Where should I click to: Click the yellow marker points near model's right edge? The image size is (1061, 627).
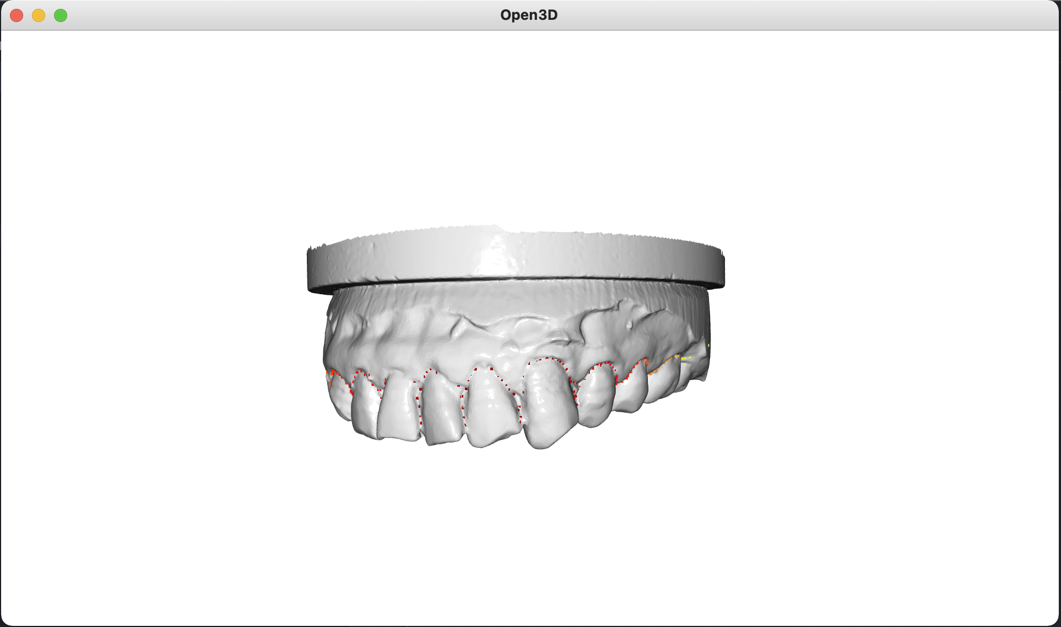coord(685,360)
